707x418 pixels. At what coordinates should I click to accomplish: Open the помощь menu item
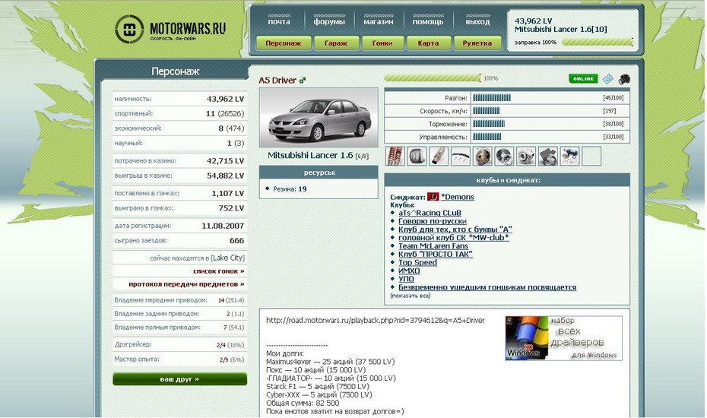pos(428,21)
